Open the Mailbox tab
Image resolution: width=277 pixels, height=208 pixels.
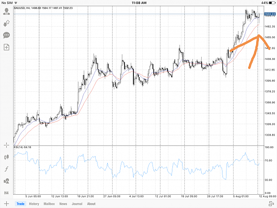49,204
